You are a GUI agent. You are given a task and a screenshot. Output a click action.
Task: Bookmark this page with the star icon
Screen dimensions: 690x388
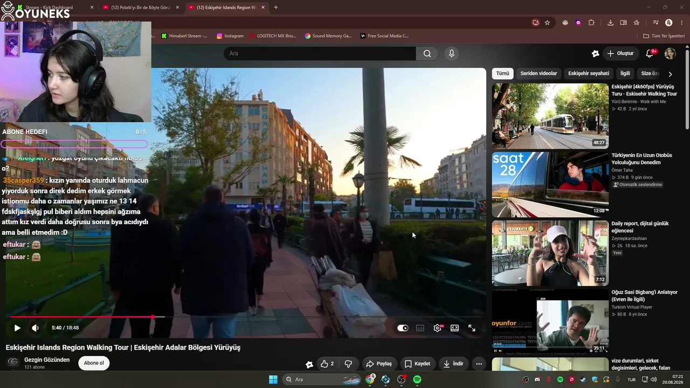pyautogui.click(x=547, y=23)
